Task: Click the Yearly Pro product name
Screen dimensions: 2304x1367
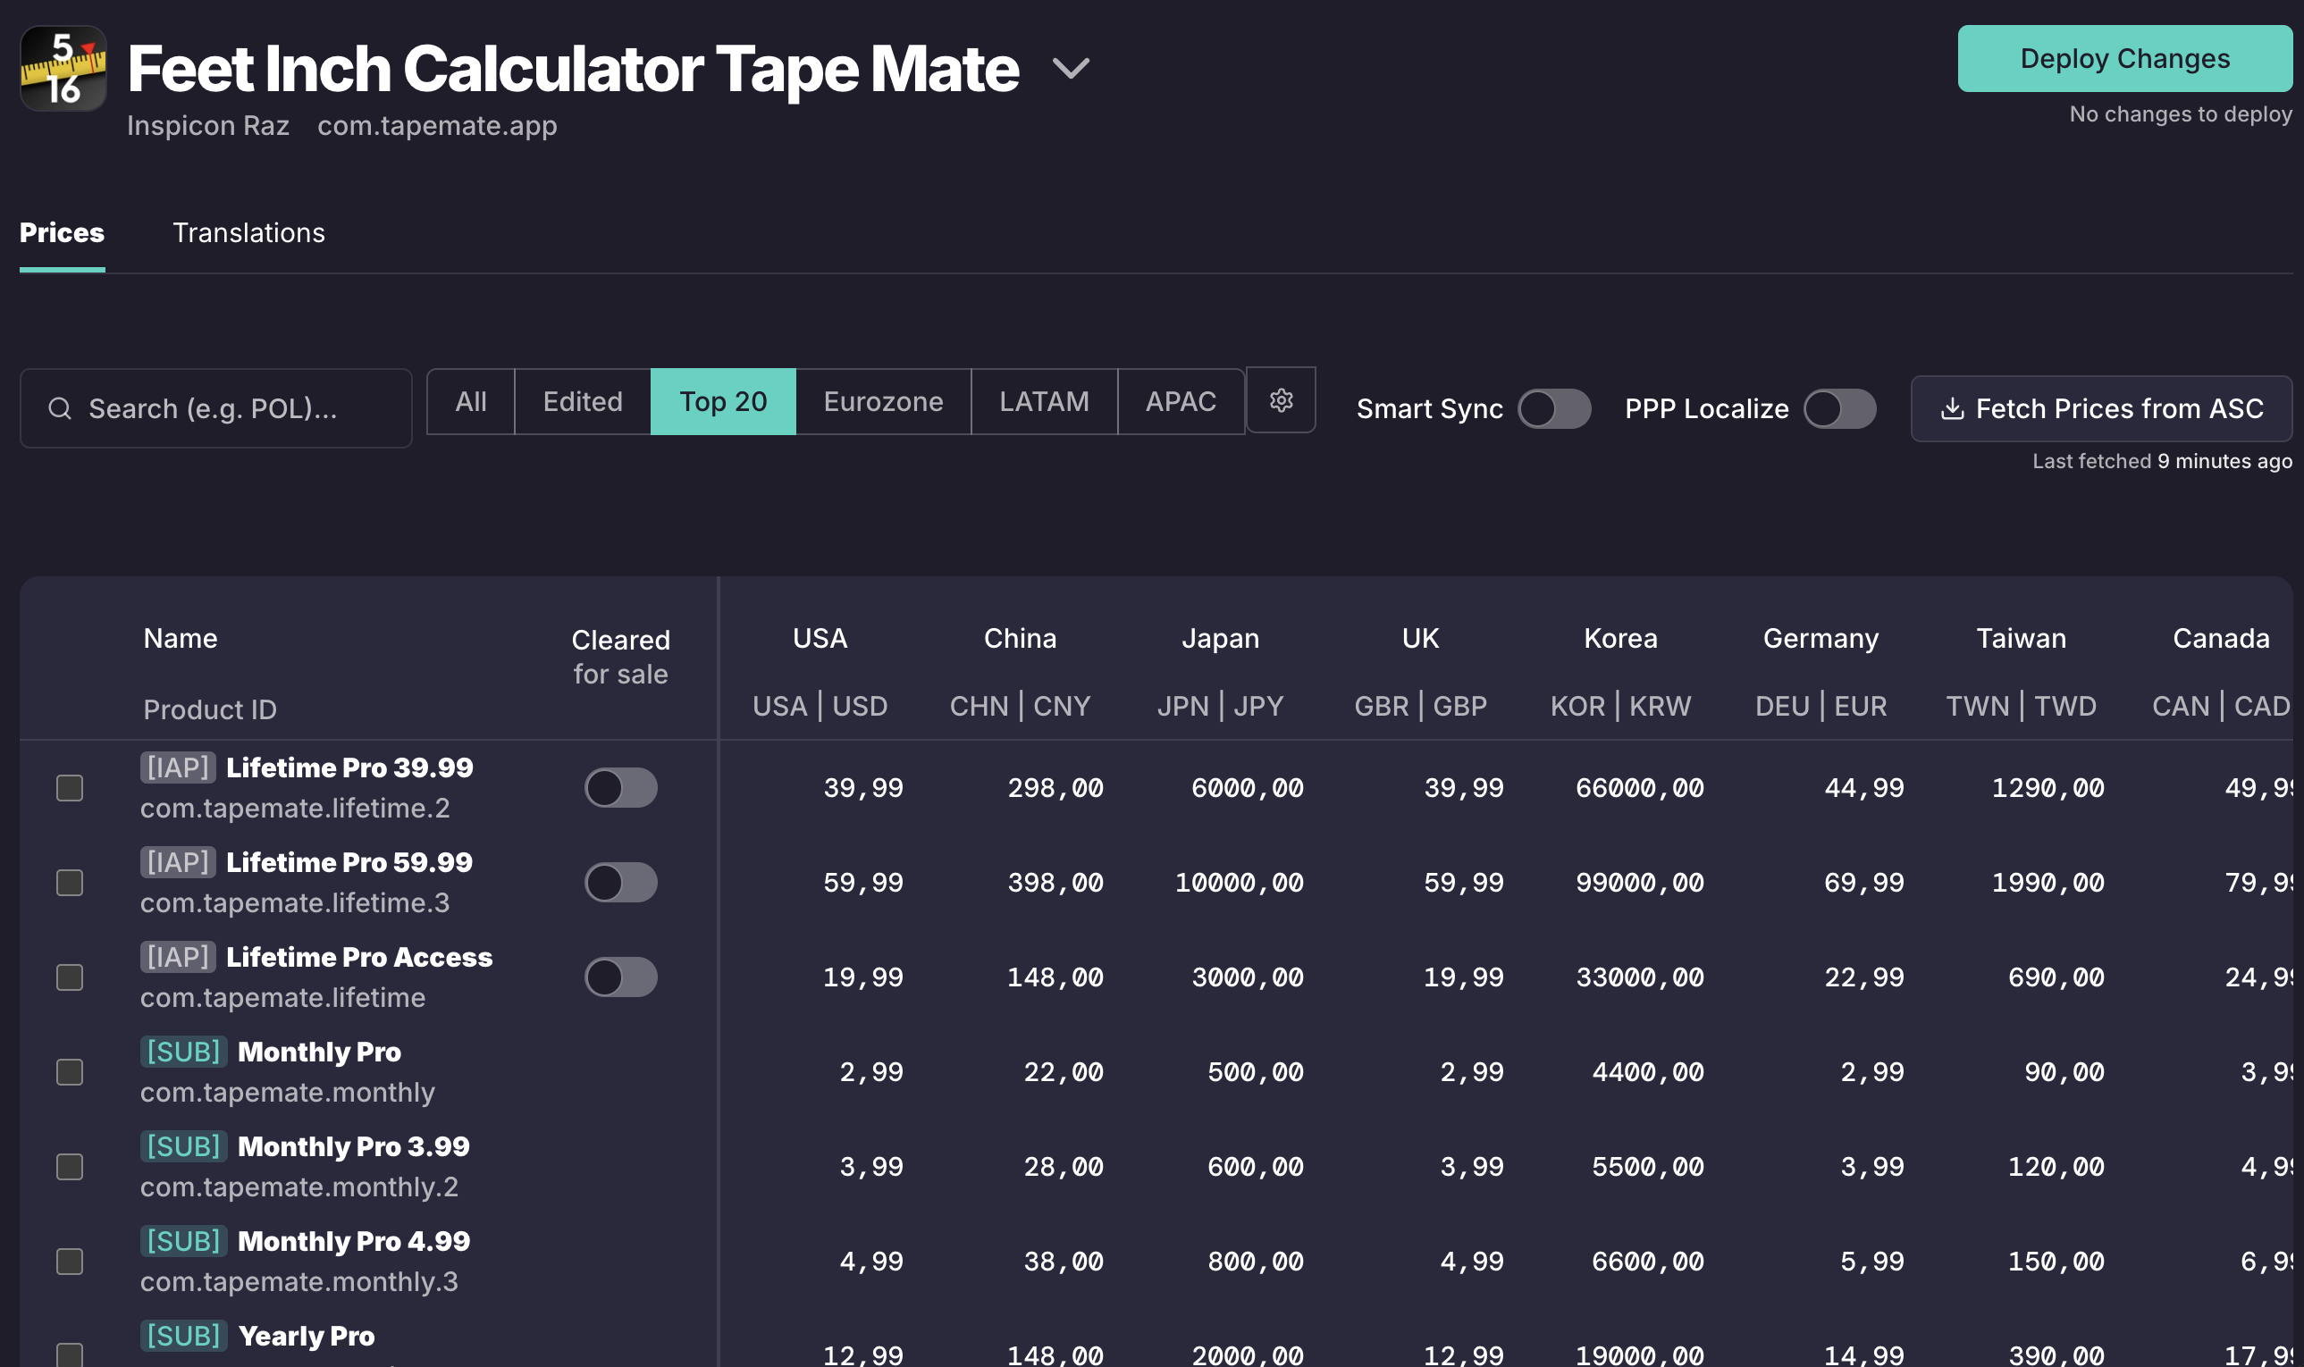Action: point(306,1336)
